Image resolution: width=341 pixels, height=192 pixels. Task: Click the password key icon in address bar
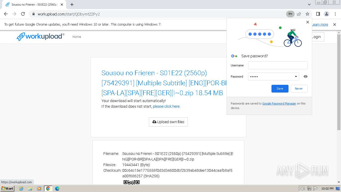point(290,14)
